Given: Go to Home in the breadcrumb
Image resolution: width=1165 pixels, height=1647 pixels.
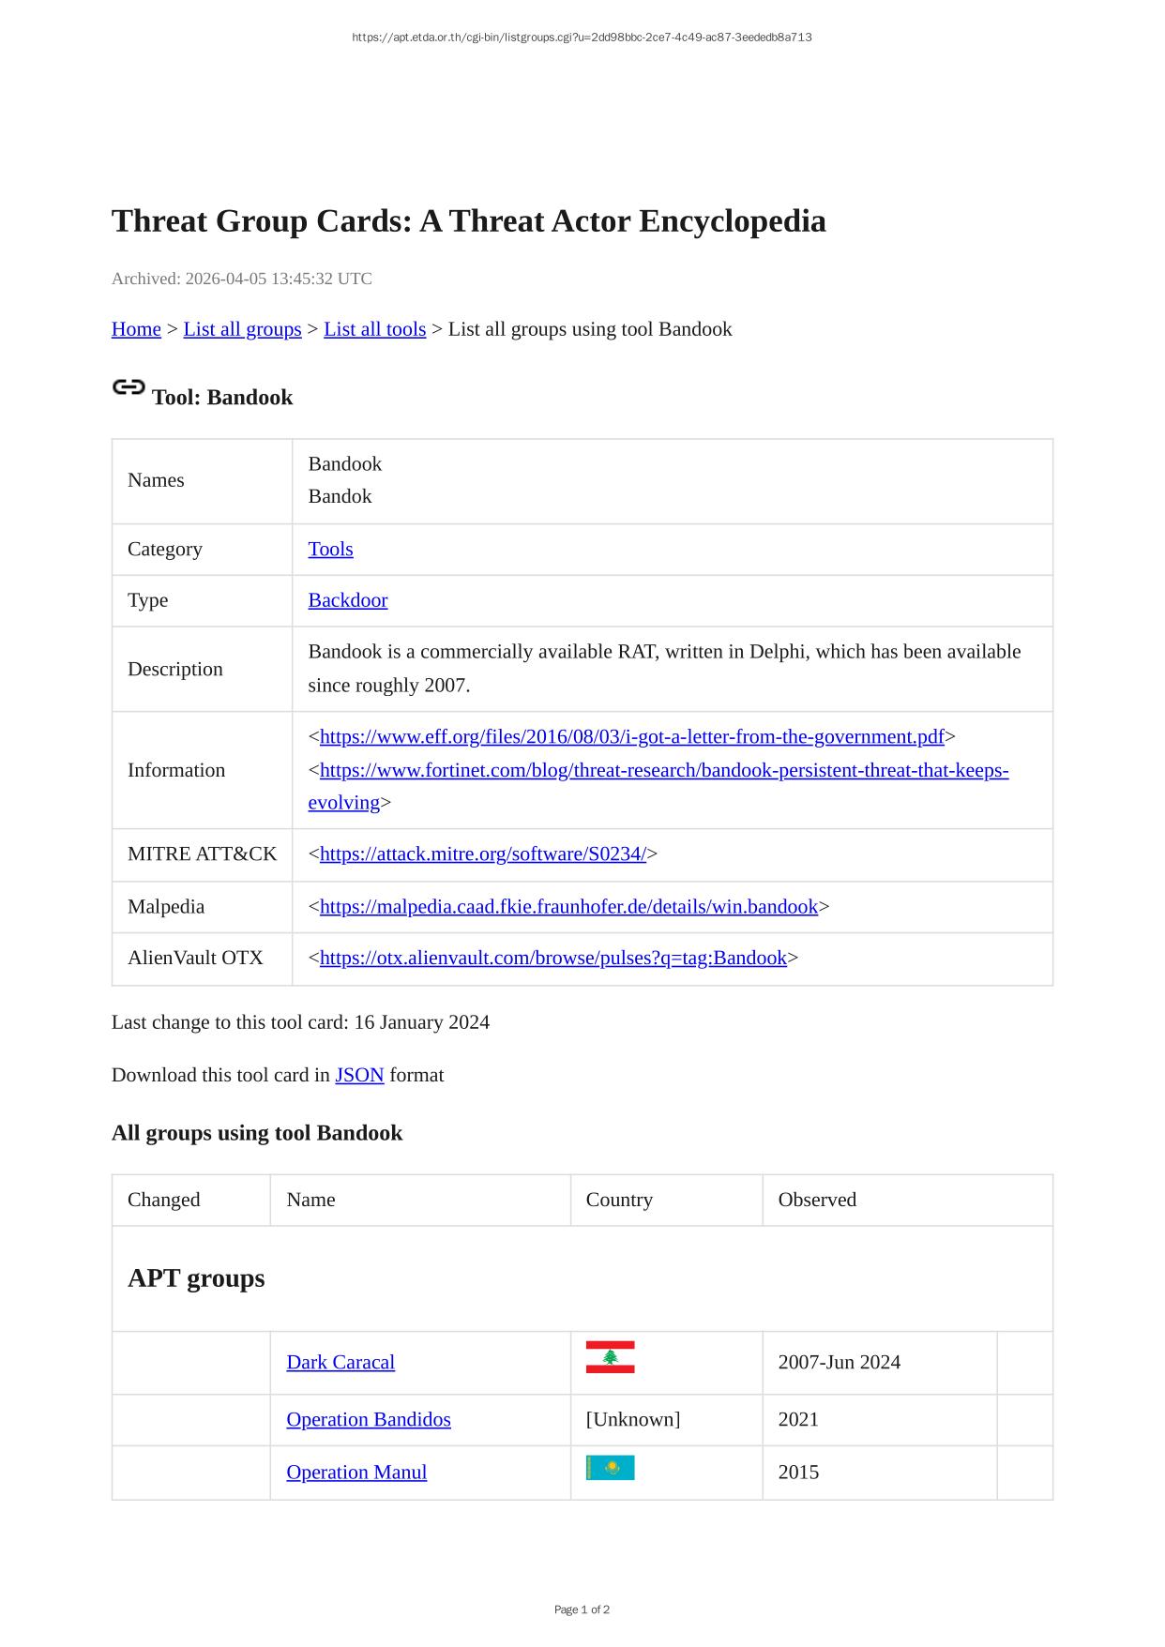Looking at the screenshot, I should (136, 329).
